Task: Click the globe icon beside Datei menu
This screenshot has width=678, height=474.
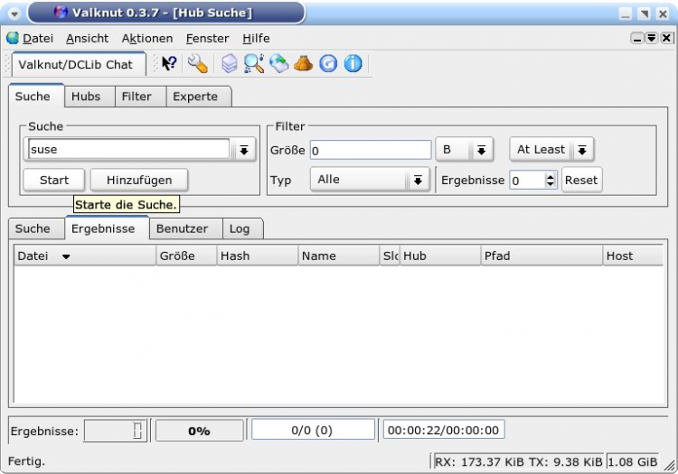Action: click(x=13, y=38)
